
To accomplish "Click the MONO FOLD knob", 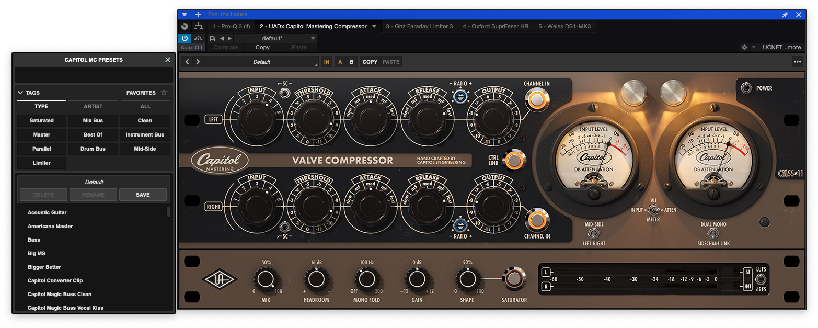I will point(366,279).
